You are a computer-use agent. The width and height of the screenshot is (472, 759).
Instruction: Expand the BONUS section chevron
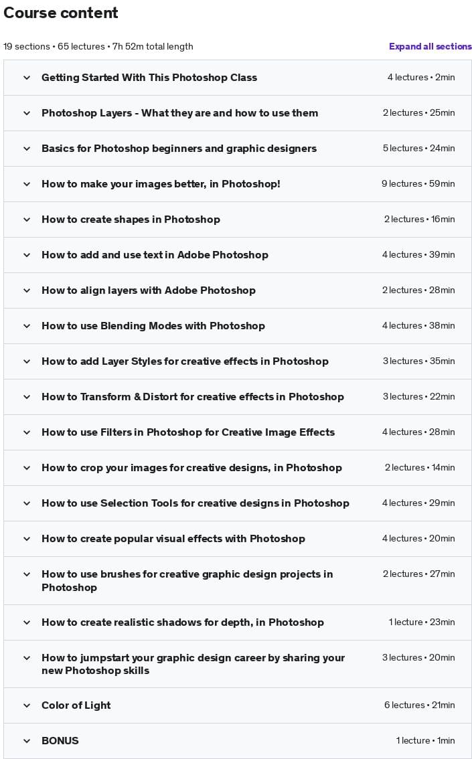coord(27,741)
